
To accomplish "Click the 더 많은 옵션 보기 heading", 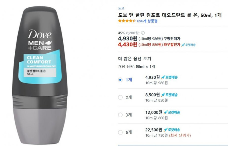I will click(x=135, y=59).
